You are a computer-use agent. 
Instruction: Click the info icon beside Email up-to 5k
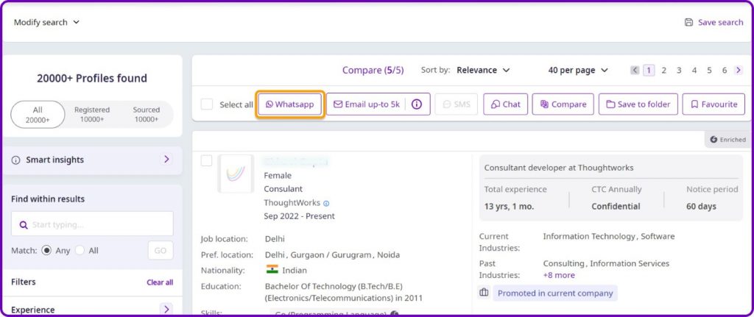[416, 104]
